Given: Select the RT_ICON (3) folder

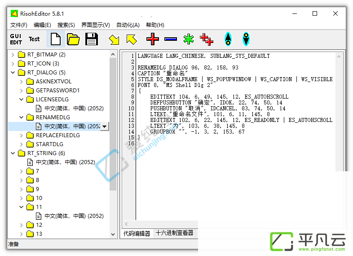Looking at the screenshot, I should tap(39, 64).
